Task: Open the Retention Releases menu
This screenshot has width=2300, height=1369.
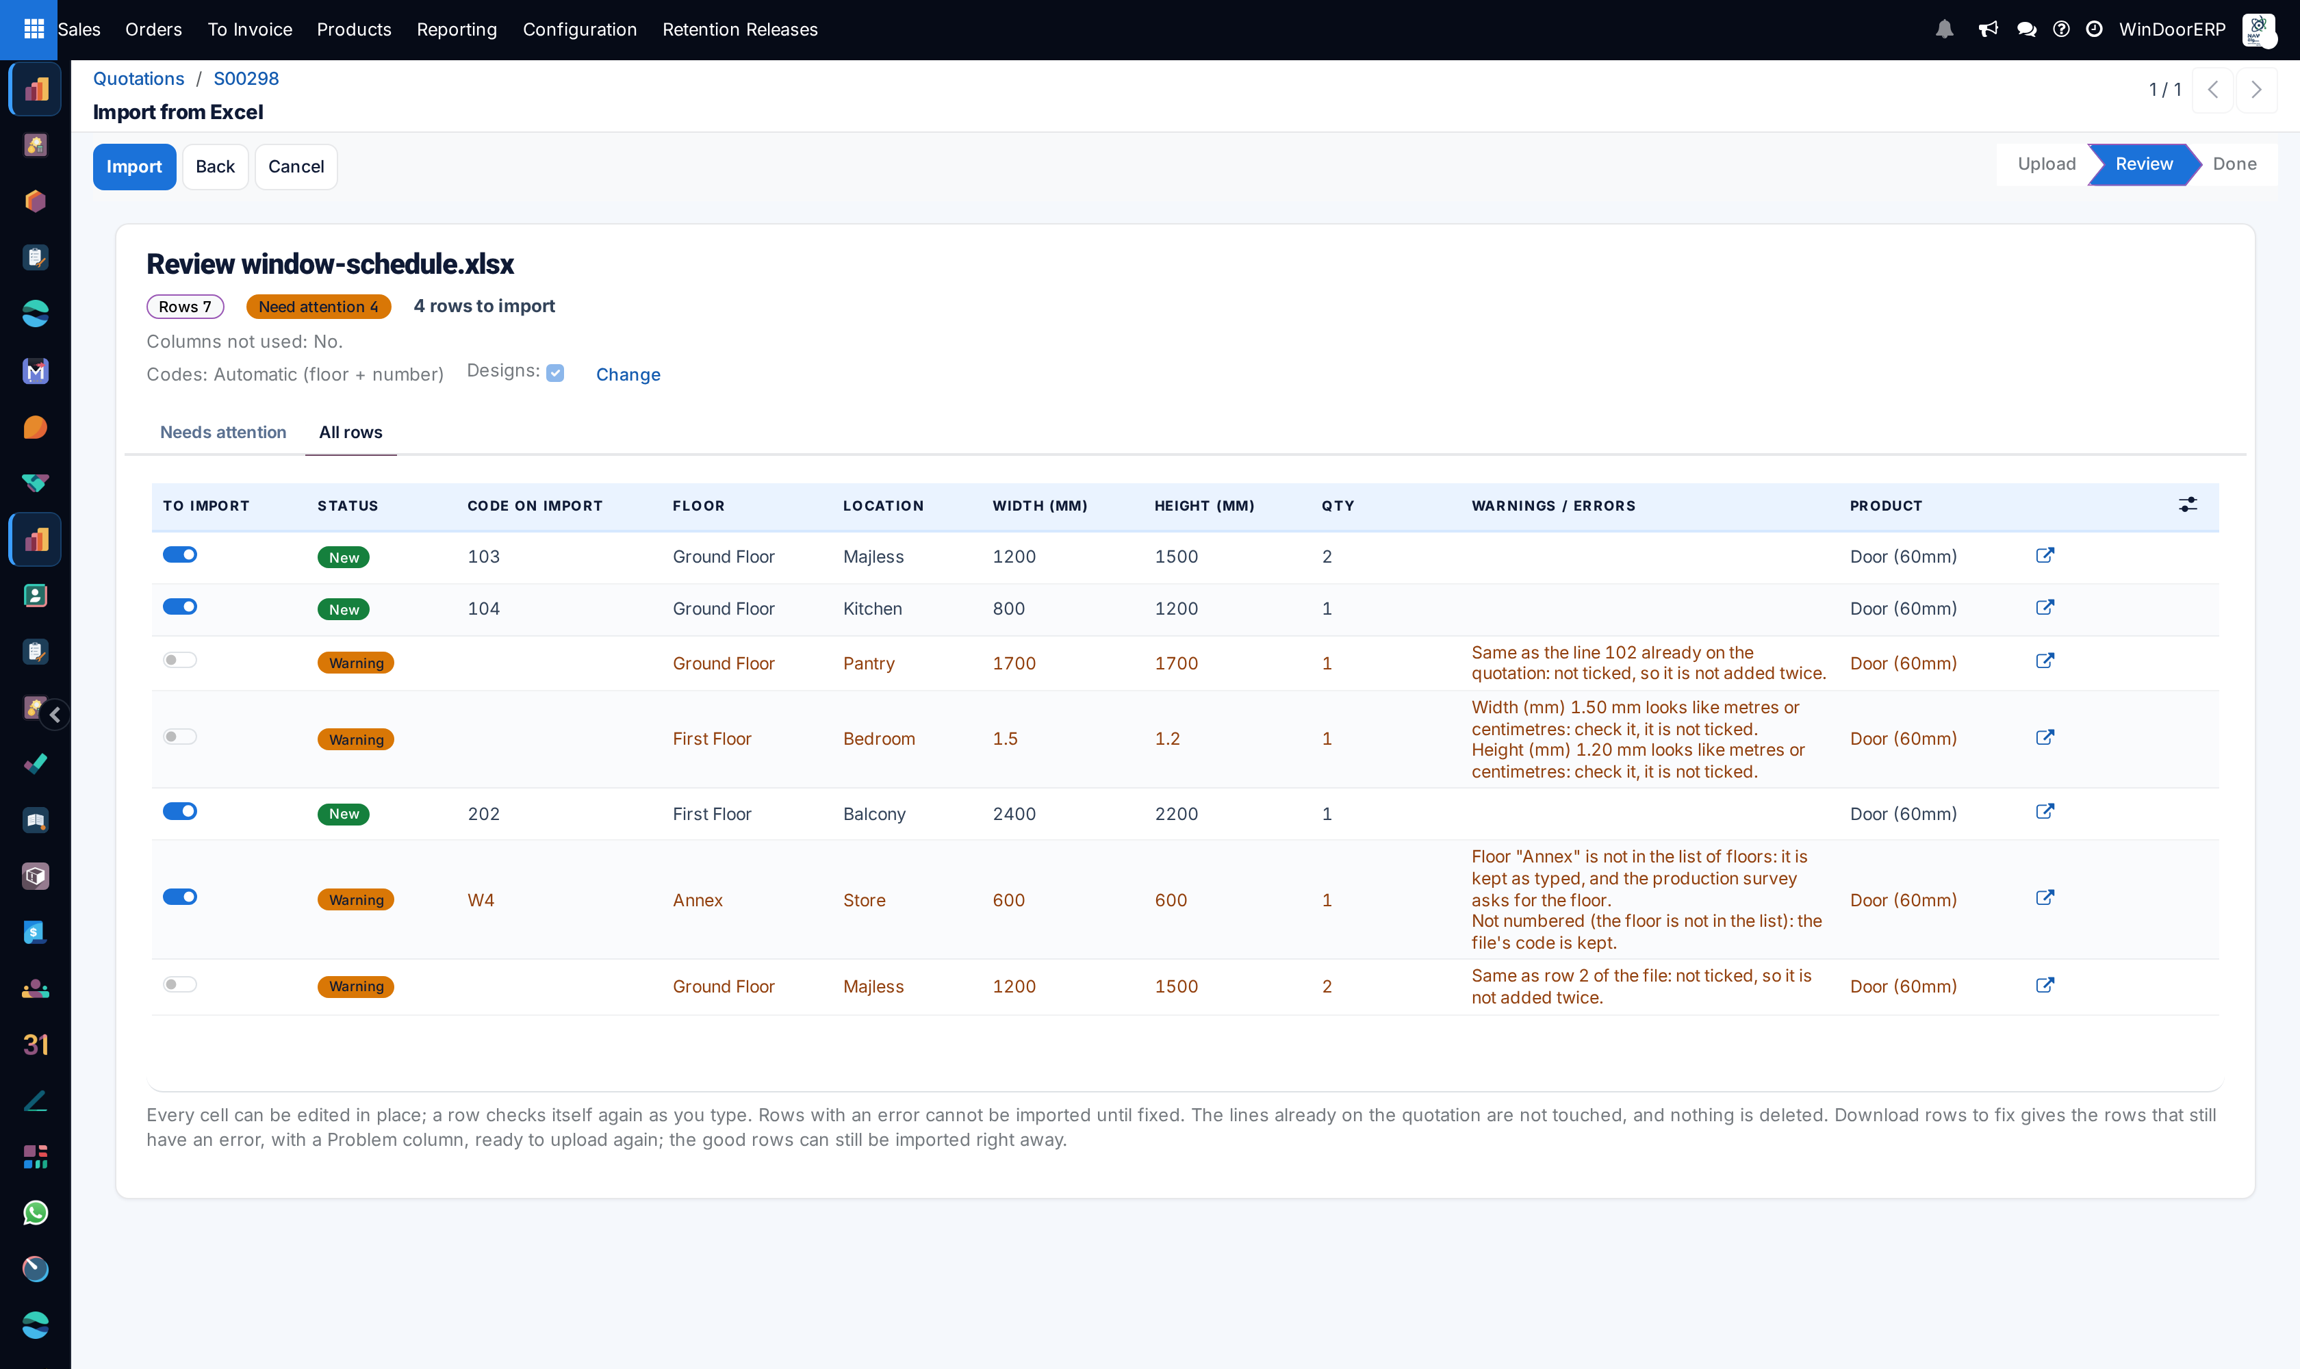Action: (x=740, y=29)
